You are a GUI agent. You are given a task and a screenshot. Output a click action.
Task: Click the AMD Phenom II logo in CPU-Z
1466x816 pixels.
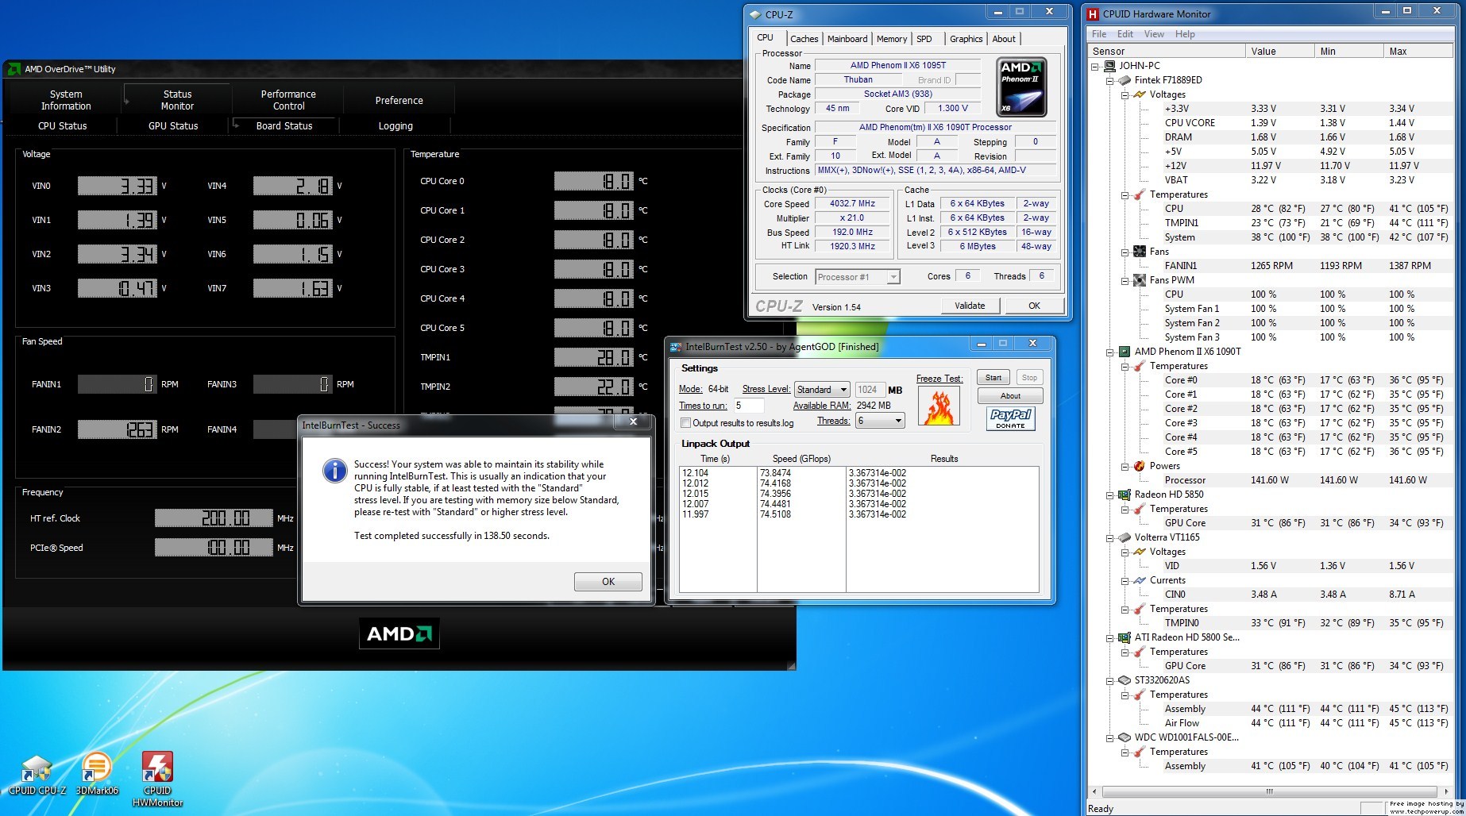pos(1021,87)
